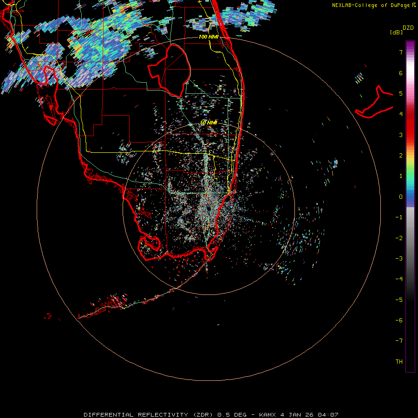
Task: Click the color scale value 3
Action: [401, 135]
